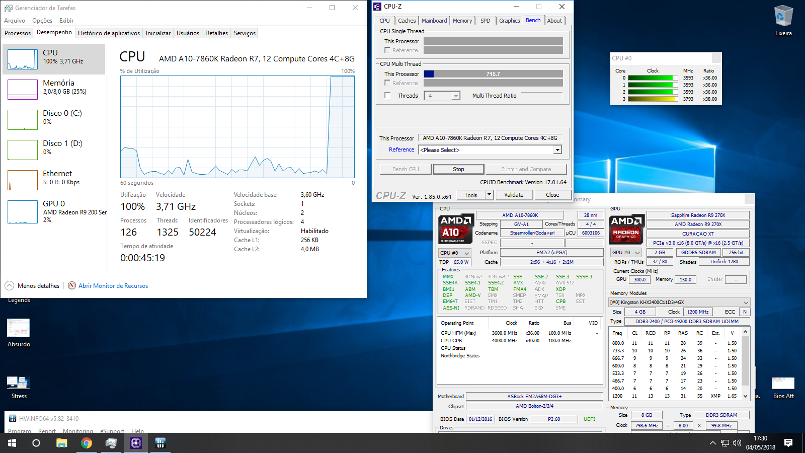Click the Validate button in CPU-Z
The image size is (805, 453).
tap(514, 195)
